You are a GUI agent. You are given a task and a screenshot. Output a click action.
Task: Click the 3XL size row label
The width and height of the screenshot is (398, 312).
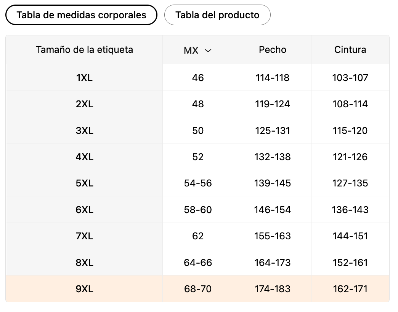click(84, 131)
